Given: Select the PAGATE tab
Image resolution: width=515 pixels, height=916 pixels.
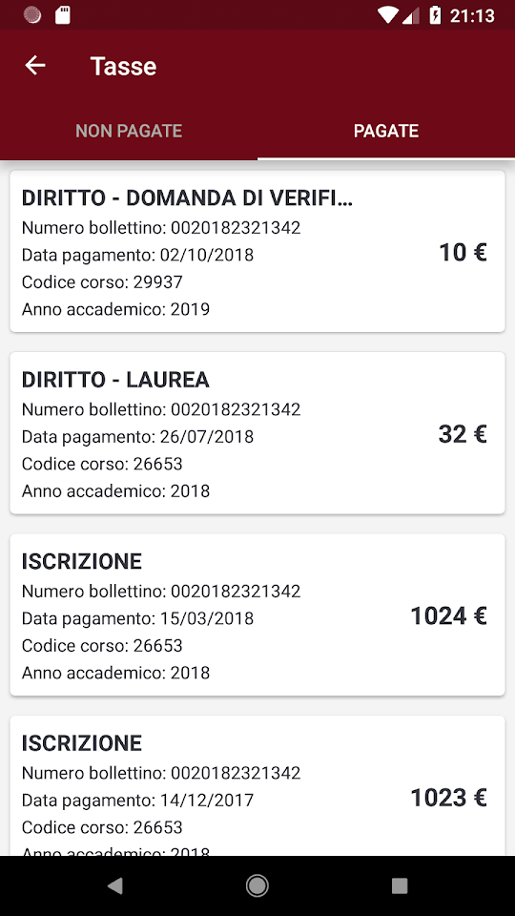Looking at the screenshot, I should coord(386,131).
